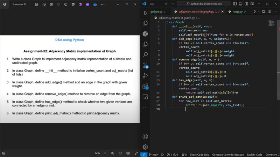Open the second files icon in activity bar

(x=145, y=44)
